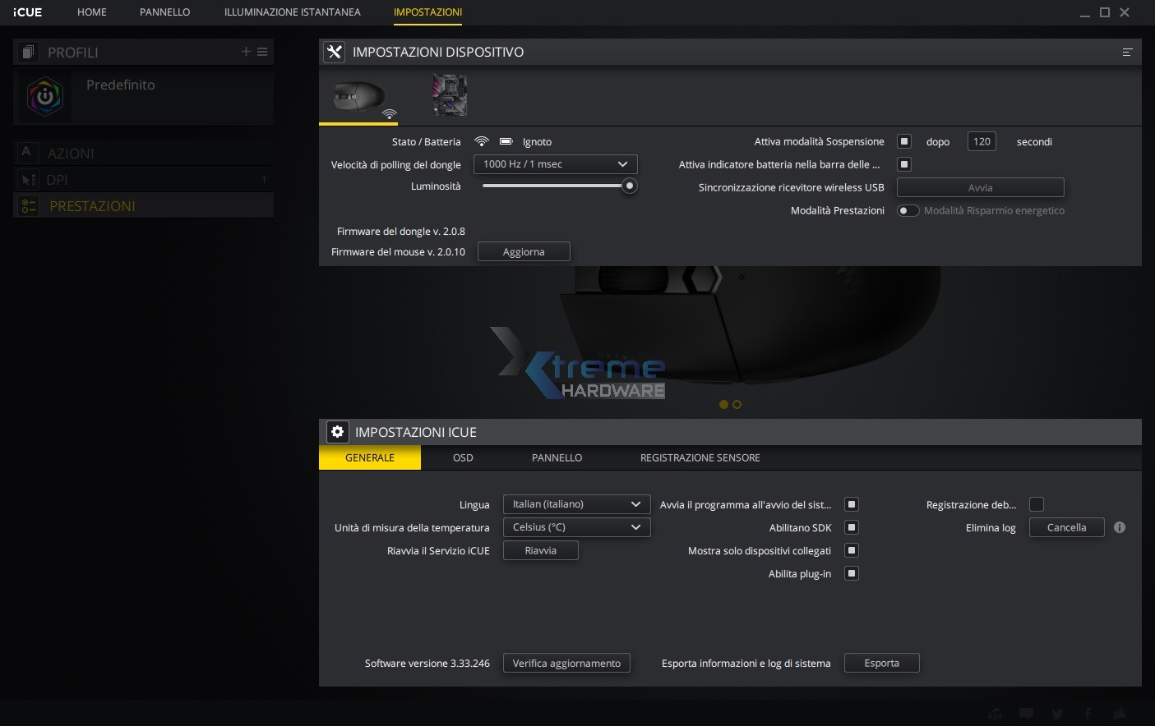Enable Registrazione debug checkbox
Viewport: 1155px width, 726px height.
tap(1037, 504)
